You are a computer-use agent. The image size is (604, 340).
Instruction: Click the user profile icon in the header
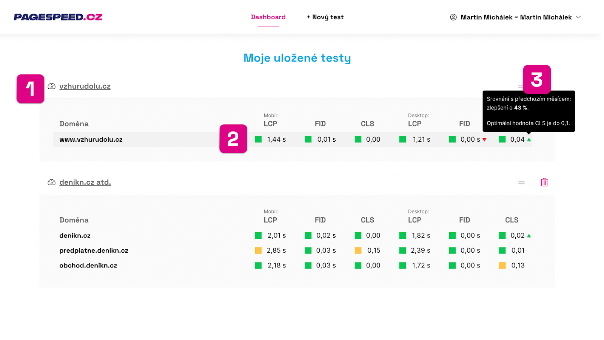[453, 17]
